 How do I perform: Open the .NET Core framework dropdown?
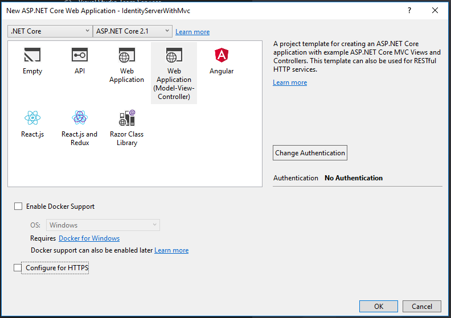pos(50,31)
